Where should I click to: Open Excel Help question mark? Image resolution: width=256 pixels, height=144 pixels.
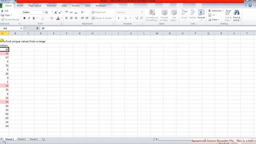click(250, 6)
